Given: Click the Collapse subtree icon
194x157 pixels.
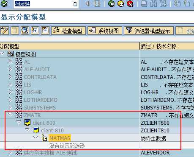Looking at the screenshot, I should 45,31.
